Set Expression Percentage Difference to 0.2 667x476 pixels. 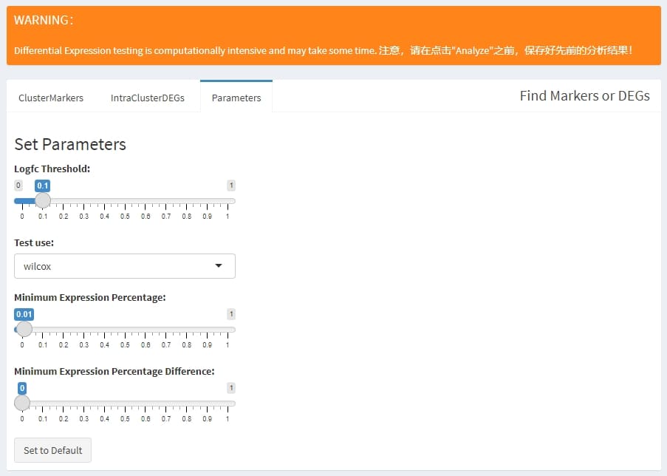pos(64,403)
